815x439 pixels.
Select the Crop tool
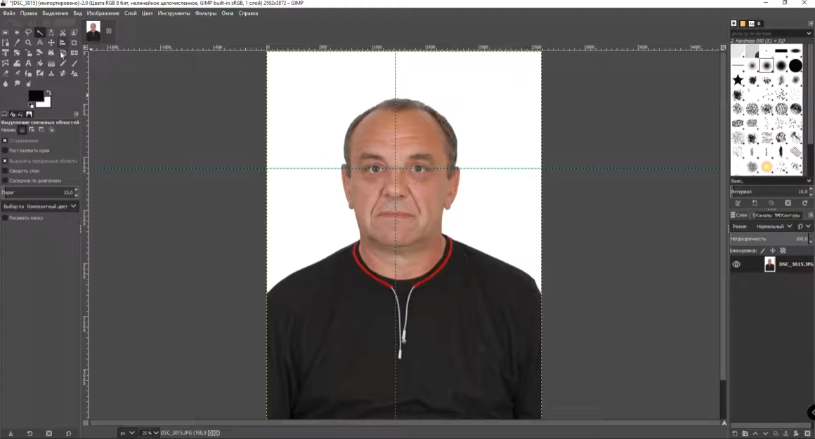click(74, 43)
